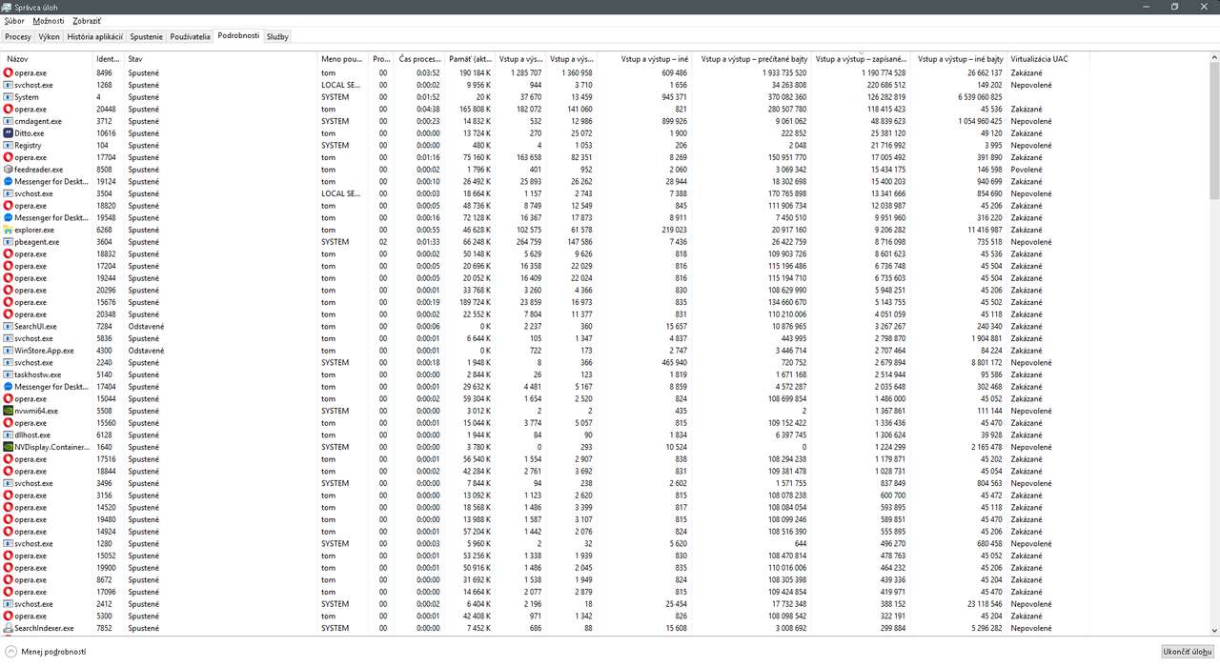Screen dimensions: 1220x667
Task: Sort by the Pamäť column header
Action: pos(469,59)
